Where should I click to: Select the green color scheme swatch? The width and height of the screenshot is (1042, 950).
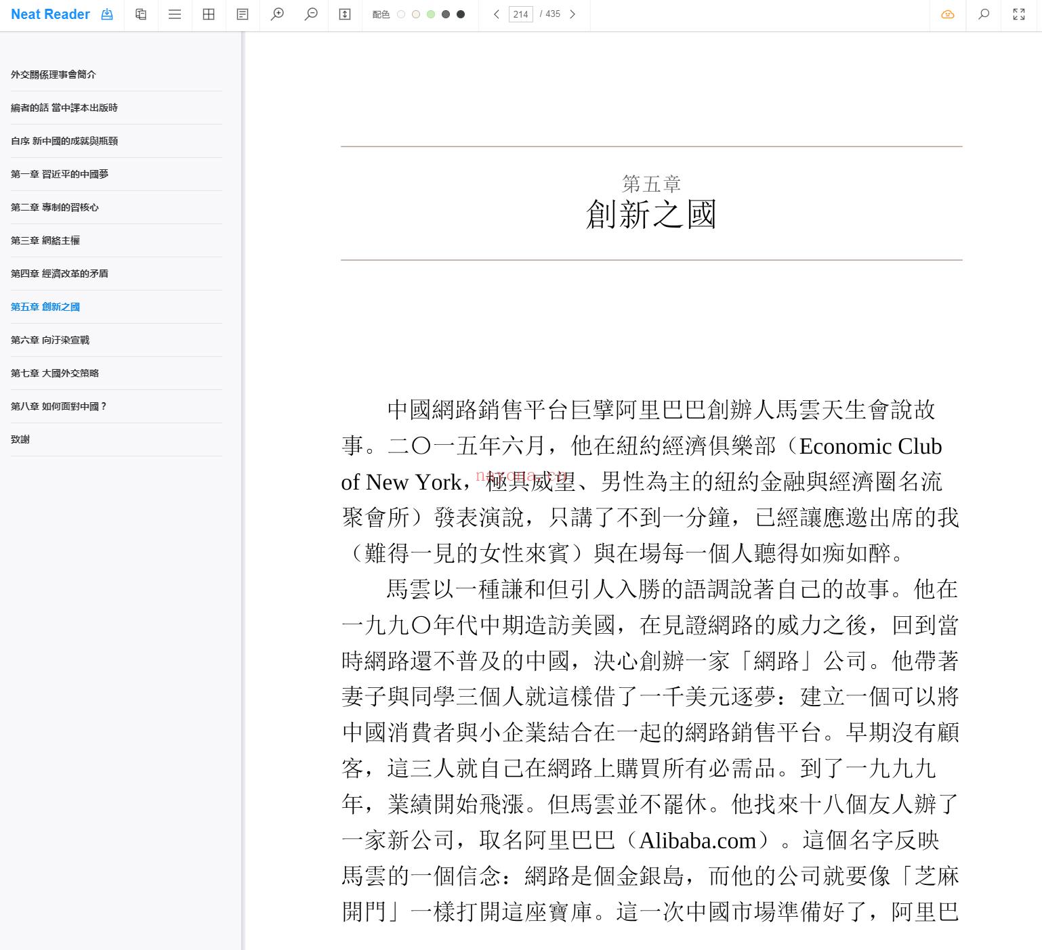(431, 14)
